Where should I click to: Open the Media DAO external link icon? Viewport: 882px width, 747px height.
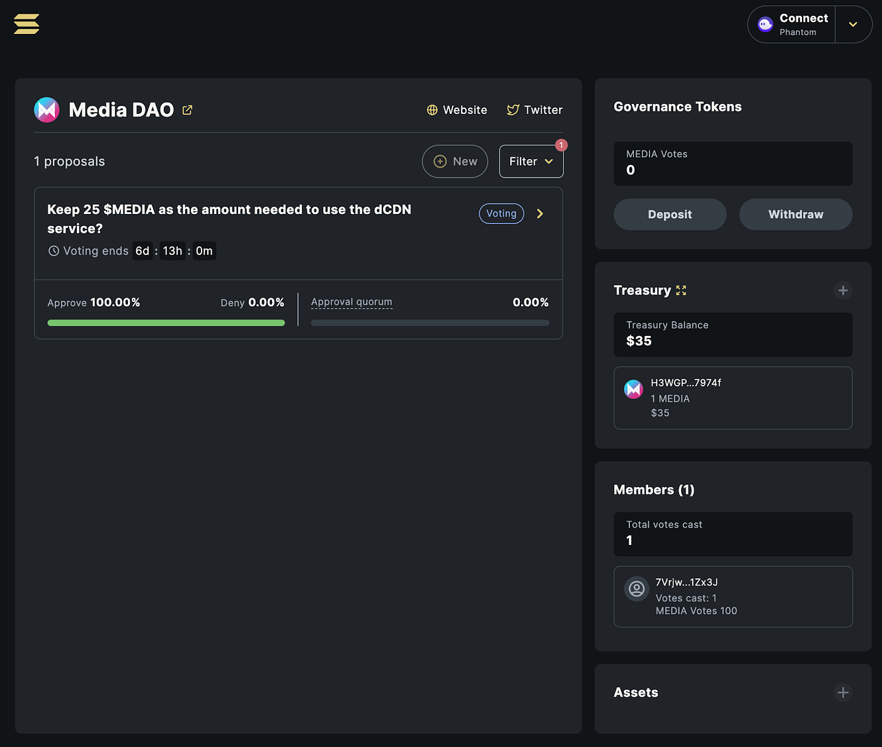point(187,110)
